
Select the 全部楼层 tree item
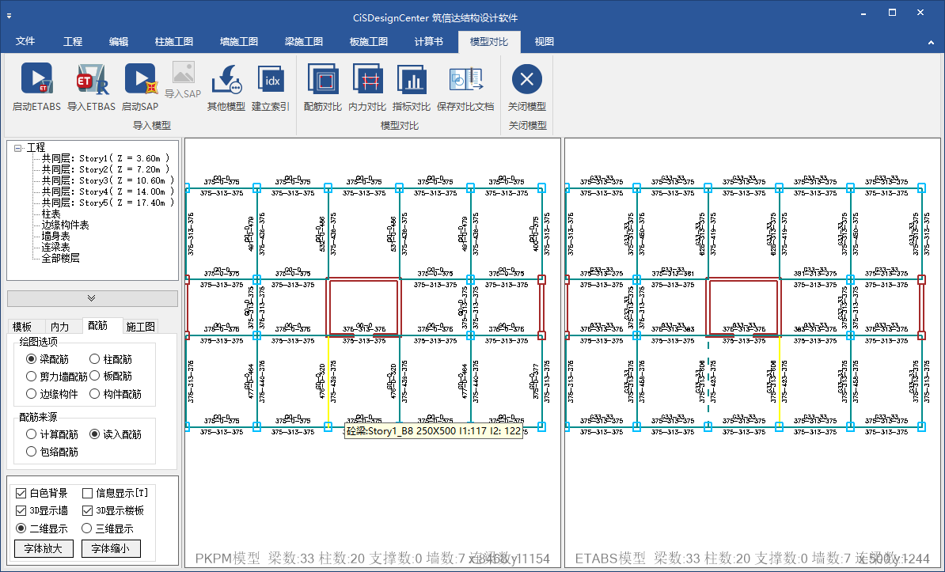click(60, 258)
